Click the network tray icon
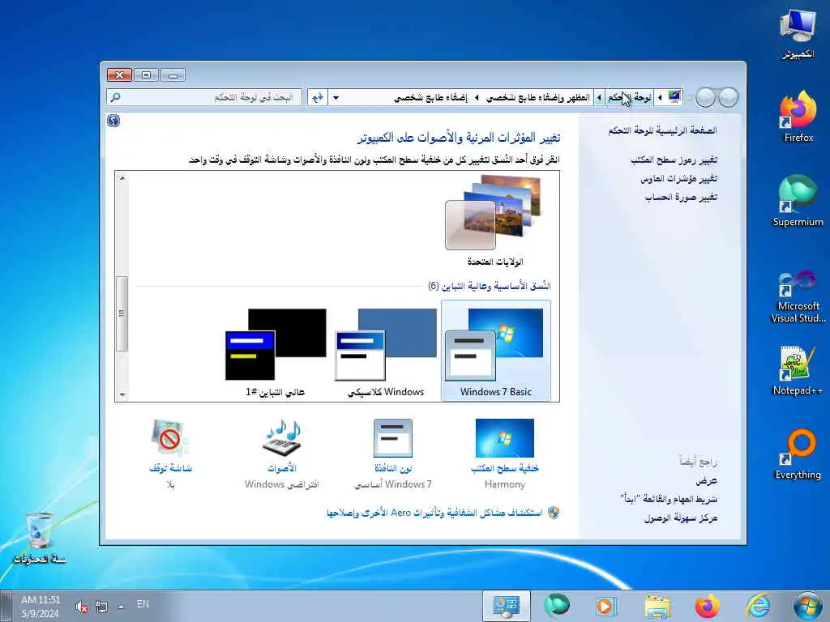 pos(101,607)
